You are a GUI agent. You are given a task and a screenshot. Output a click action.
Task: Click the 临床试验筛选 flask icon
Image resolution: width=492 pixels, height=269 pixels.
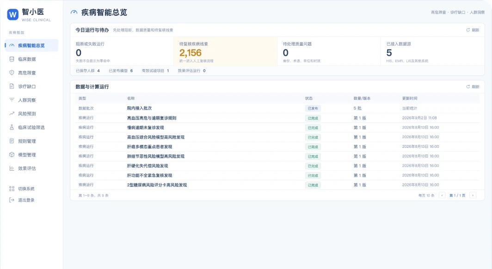[x=12, y=127]
